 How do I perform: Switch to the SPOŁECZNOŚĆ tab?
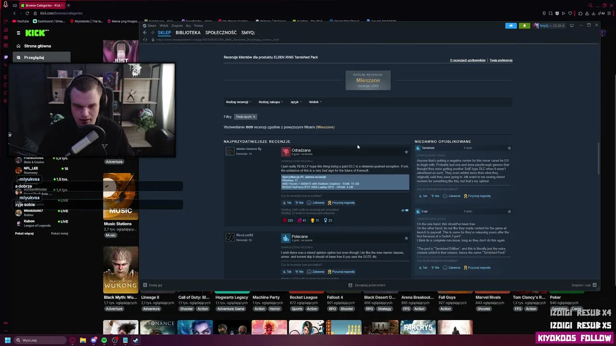tap(221, 33)
